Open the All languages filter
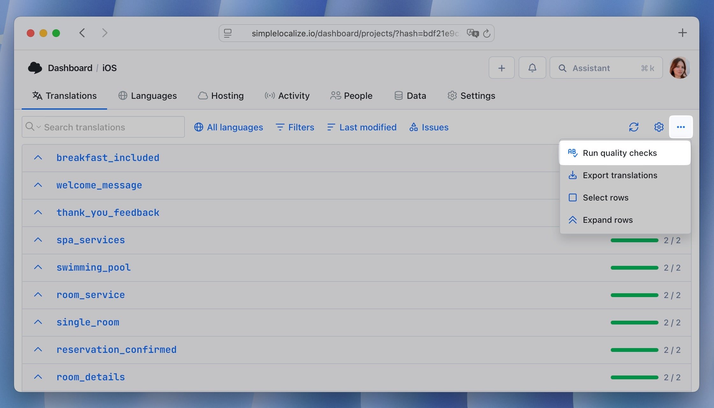 tap(229, 127)
